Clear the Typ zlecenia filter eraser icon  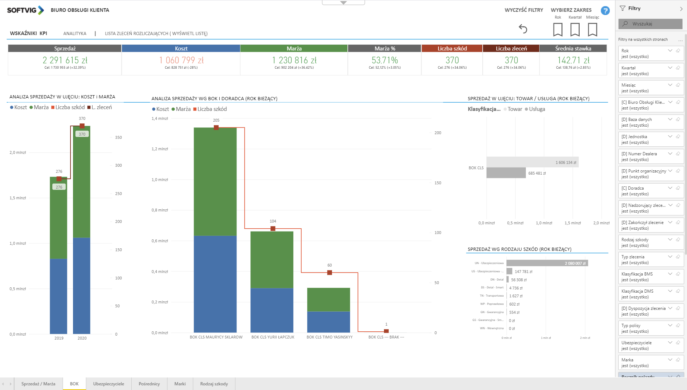point(678,257)
